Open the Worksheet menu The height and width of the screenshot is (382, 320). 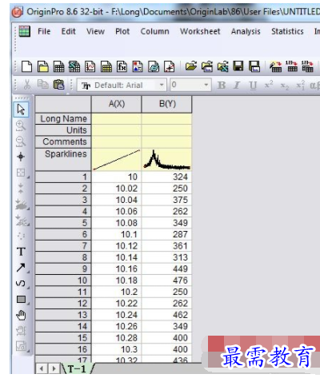pos(200,31)
